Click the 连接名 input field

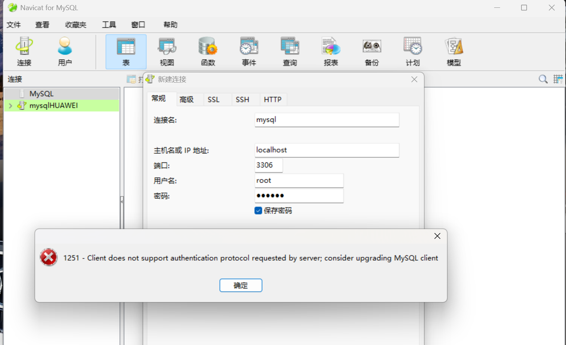[327, 120]
